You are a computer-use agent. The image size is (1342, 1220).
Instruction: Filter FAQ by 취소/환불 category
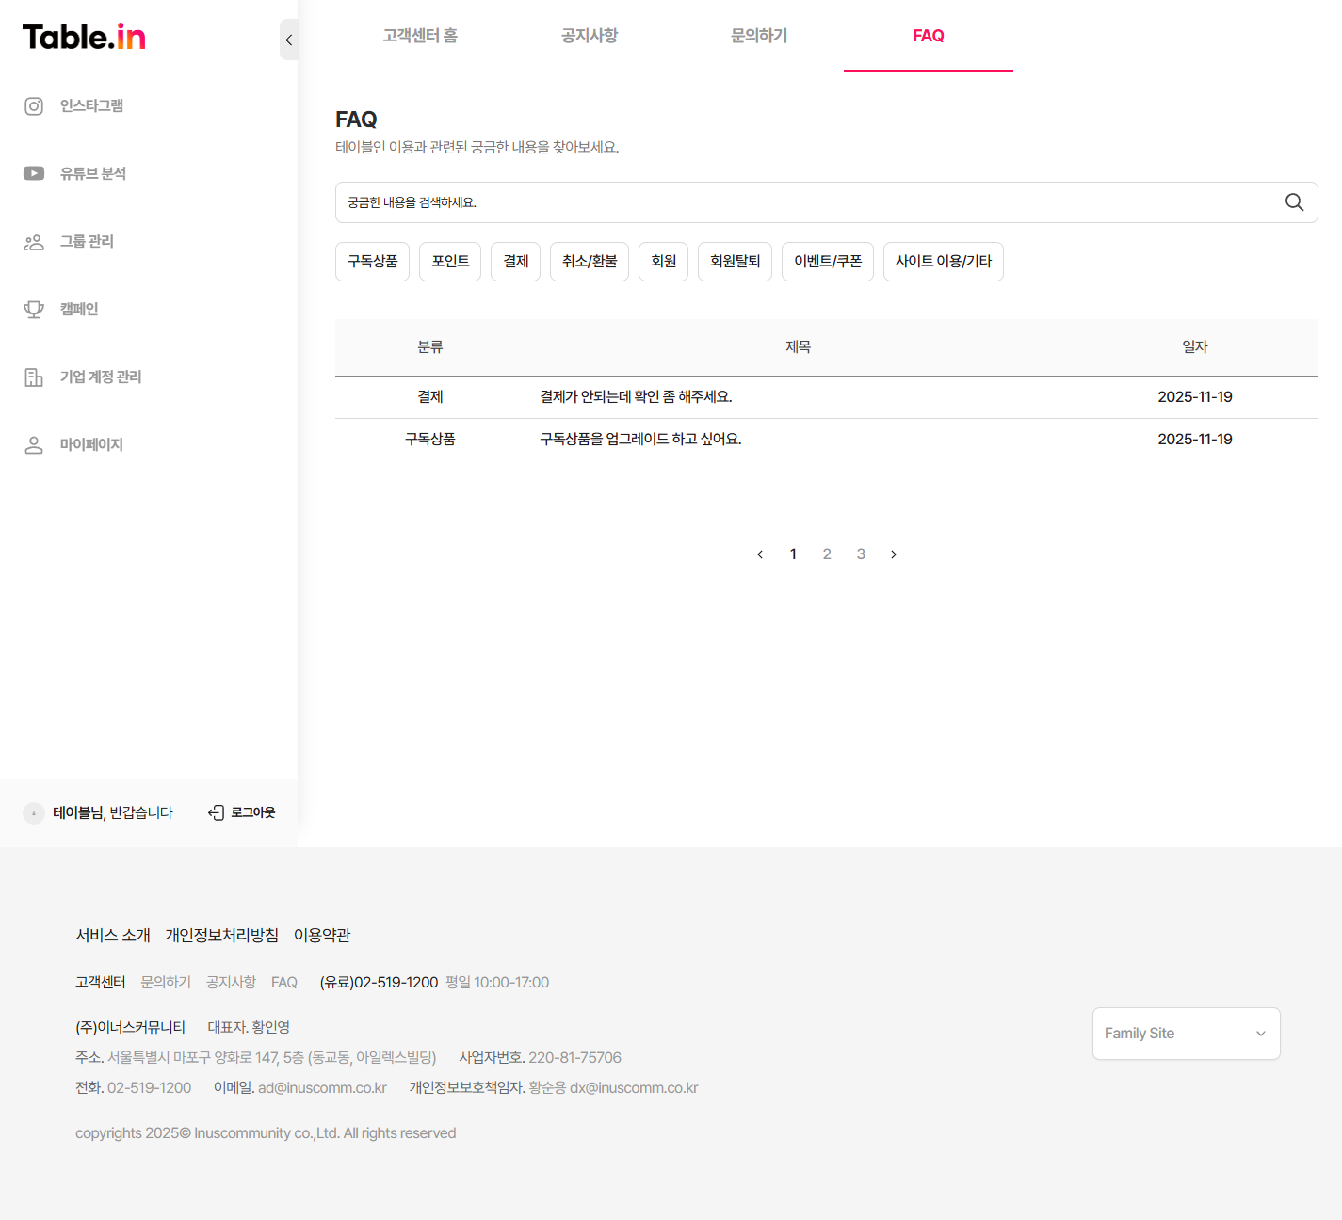[x=590, y=262]
